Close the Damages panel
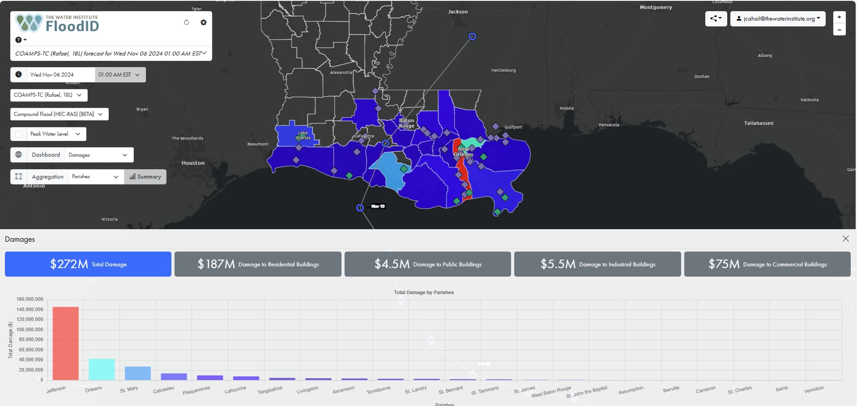The width and height of the screenshot is (857, 406). pos(845,239)
